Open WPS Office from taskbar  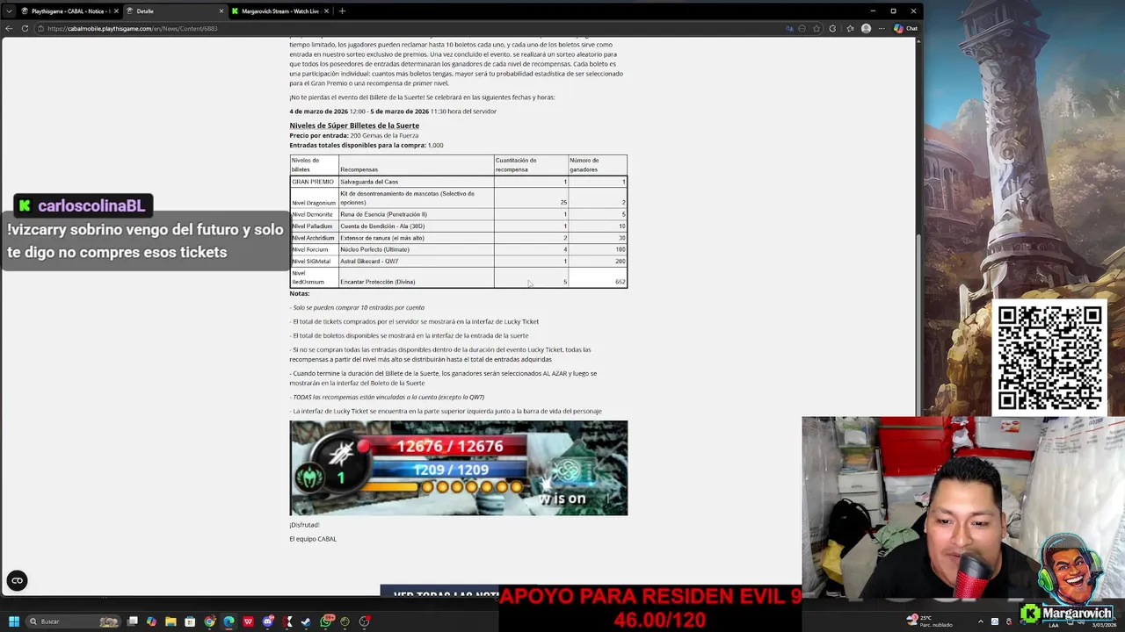click(248, 621)
